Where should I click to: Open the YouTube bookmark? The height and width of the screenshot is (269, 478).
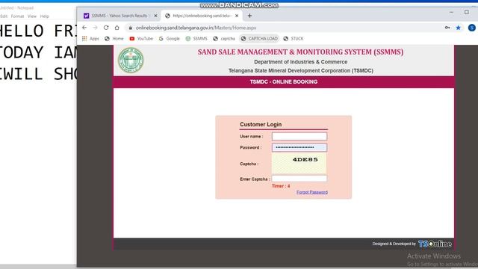point(141,39)
